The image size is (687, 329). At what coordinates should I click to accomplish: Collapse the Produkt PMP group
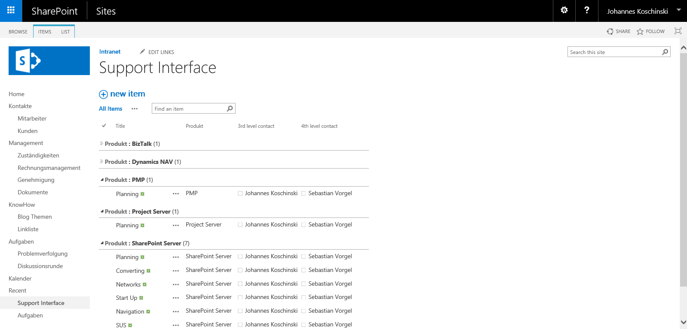(x=102, y=180)
